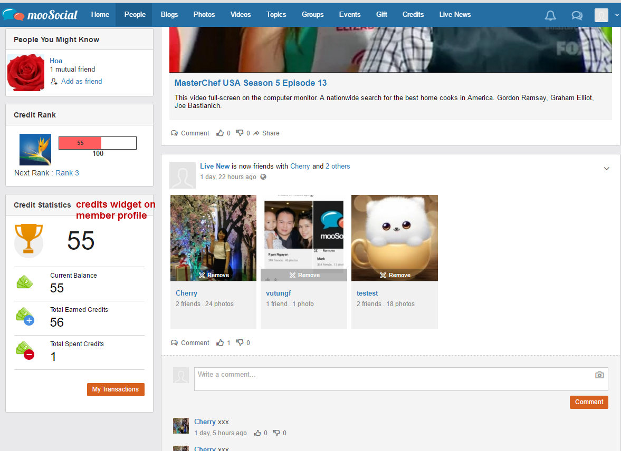Open My Transactions
This screenshot has height=451, width=621.
coord(116,389)
